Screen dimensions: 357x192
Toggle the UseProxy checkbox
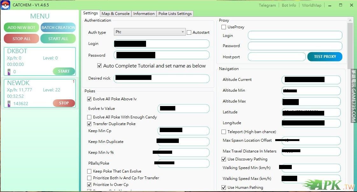tap(224, 27)
